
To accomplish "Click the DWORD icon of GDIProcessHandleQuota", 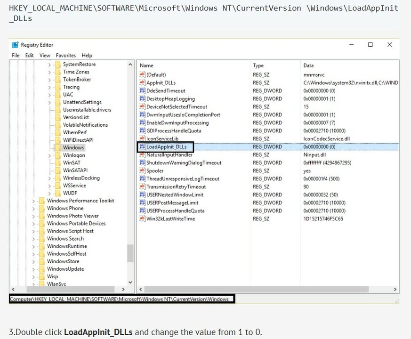I will (142, 130).
